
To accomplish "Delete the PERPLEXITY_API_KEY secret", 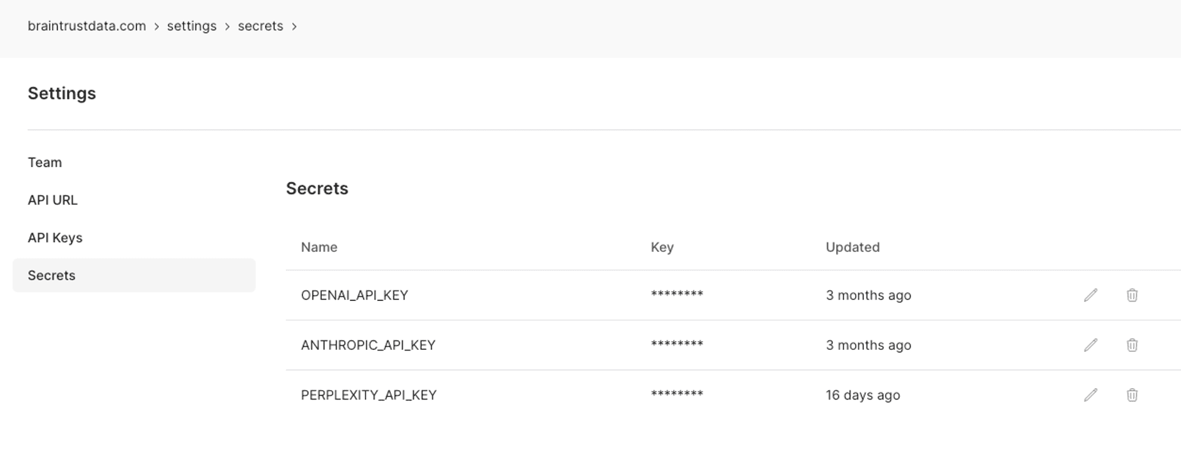I will 1131,395.
